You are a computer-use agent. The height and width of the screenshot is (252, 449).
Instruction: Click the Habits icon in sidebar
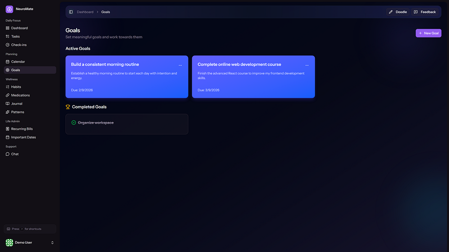pos(8,87)
